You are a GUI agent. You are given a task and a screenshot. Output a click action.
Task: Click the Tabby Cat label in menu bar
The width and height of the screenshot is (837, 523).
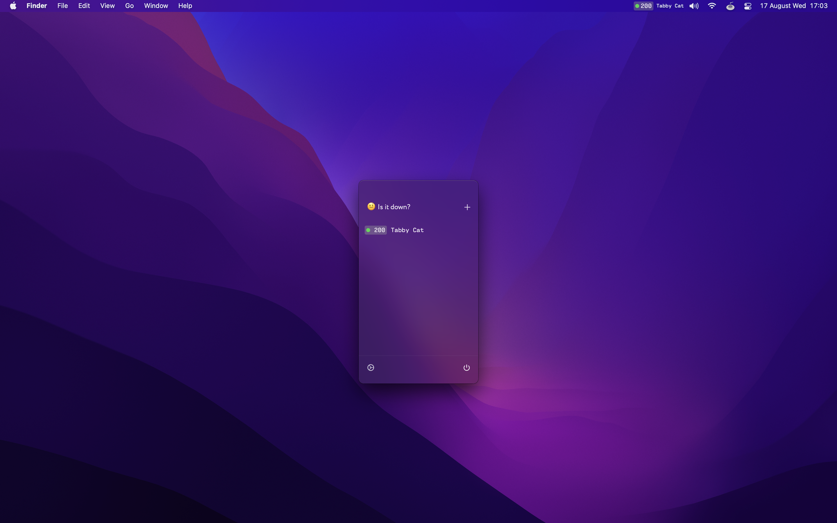coord(670,6)
